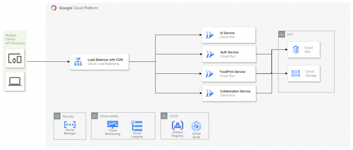353x150 pixels.
Task: Click the 'Observability' group label
Action: click(109, 116)
